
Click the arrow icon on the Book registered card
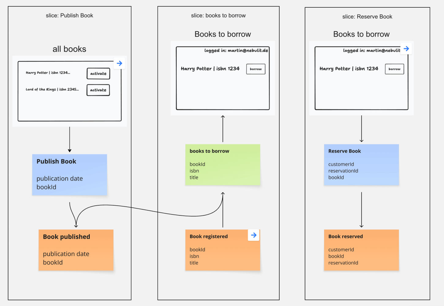pos(254,235)
